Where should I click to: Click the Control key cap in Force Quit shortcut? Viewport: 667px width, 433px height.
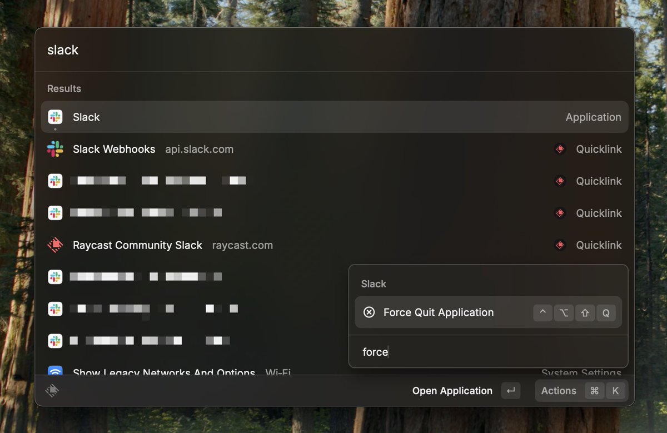543,312
